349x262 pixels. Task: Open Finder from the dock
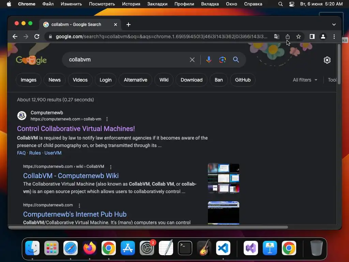coord(32,248)
